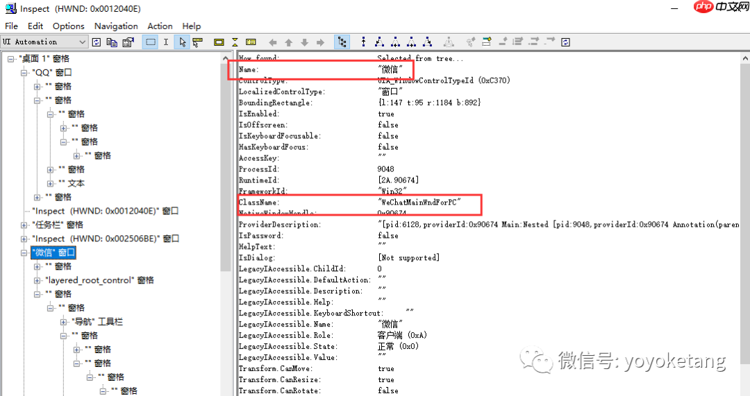The width and height of the screenshot is (750, 396).
Task: Click the gray right arrow toolbar icon
Action: tap(320, 42)
